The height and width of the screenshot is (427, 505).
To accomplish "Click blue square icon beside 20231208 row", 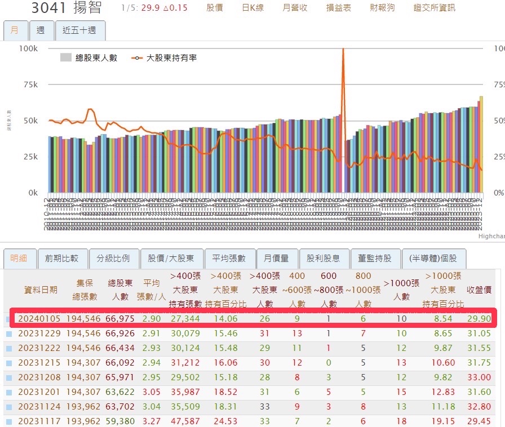I will click(8, 378).
